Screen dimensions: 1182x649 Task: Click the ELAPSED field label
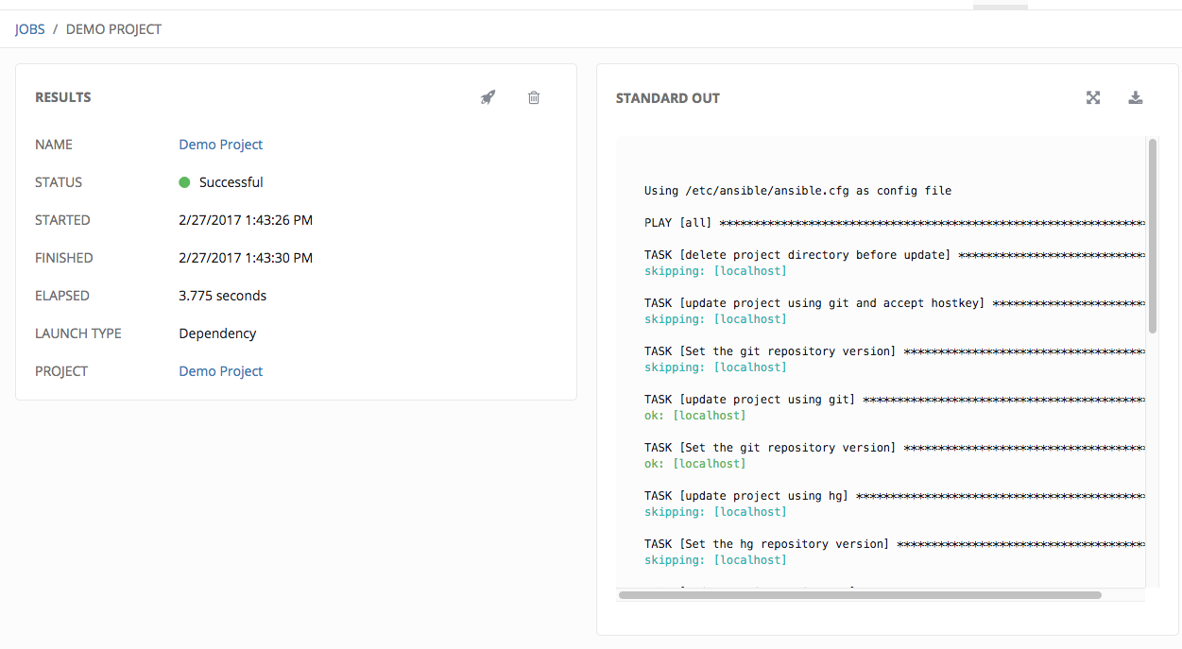point(62,296)
